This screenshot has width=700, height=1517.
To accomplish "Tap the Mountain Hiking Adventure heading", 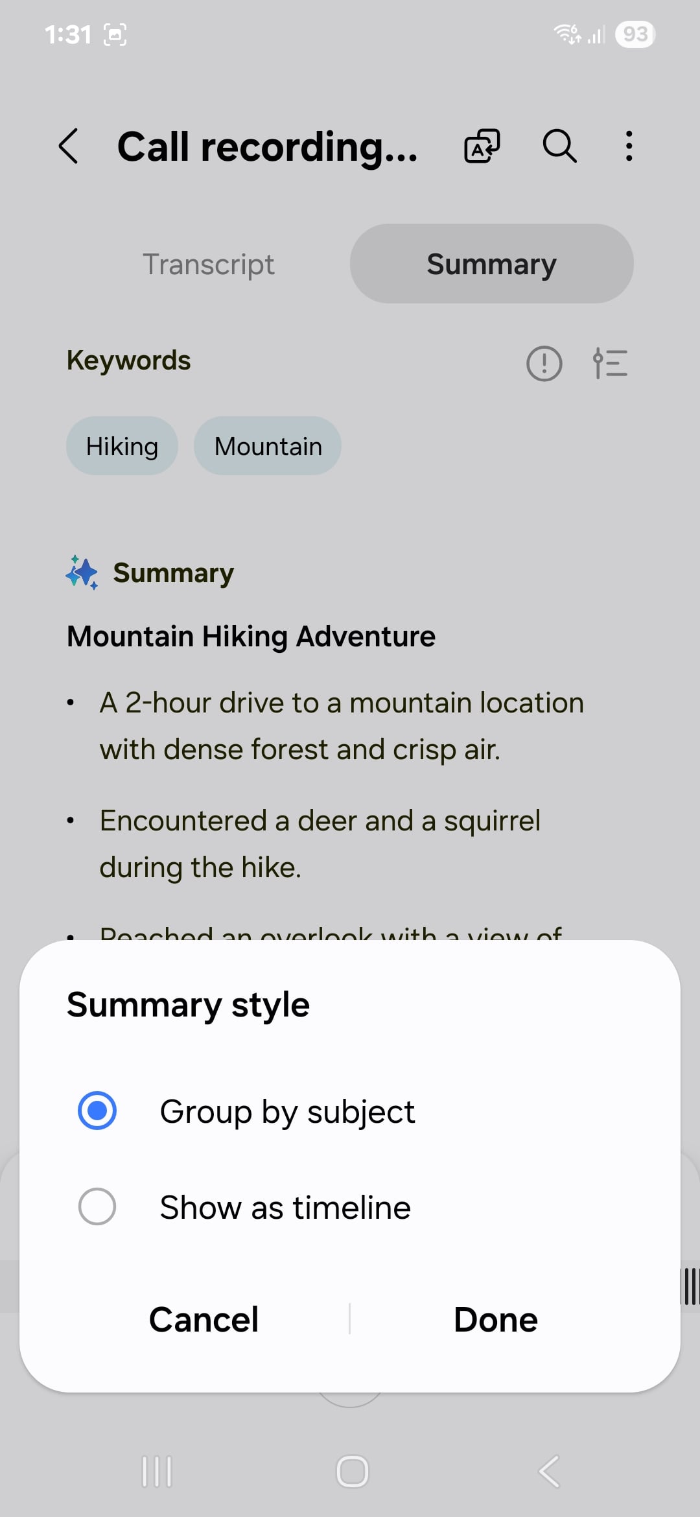I will point(251,636).
